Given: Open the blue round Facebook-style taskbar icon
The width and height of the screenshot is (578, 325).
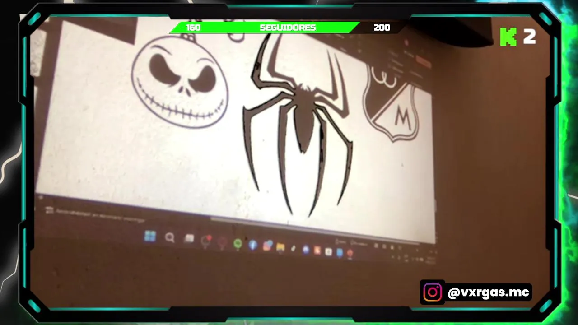Looking at the screenshot, I should coord(253,245).
